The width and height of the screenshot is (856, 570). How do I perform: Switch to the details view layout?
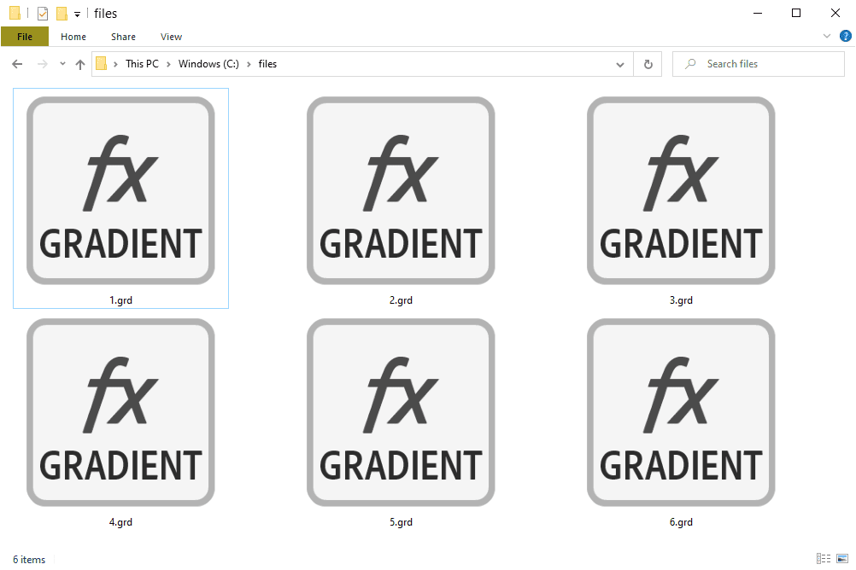824,559
